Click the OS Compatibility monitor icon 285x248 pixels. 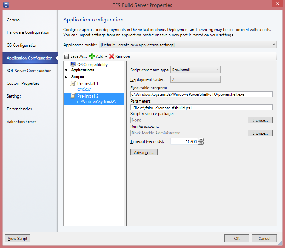coord(73,64)
